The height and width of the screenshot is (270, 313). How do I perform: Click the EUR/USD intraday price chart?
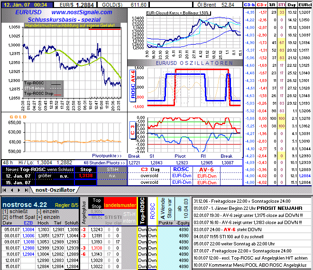point(72,63)
